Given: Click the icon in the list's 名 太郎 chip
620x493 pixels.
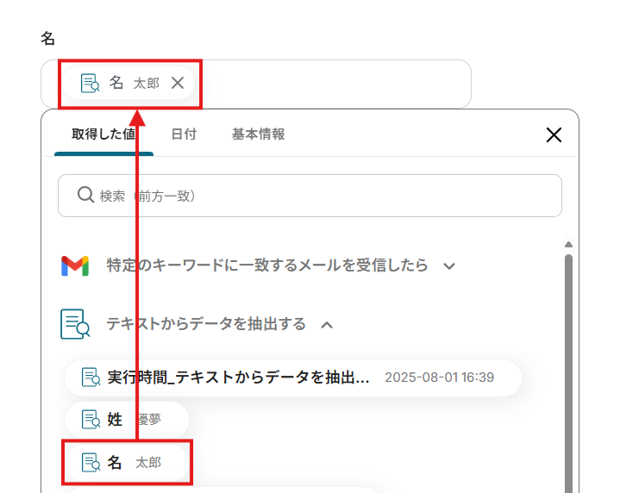Looking at the screenshot, I should [91, 462].
